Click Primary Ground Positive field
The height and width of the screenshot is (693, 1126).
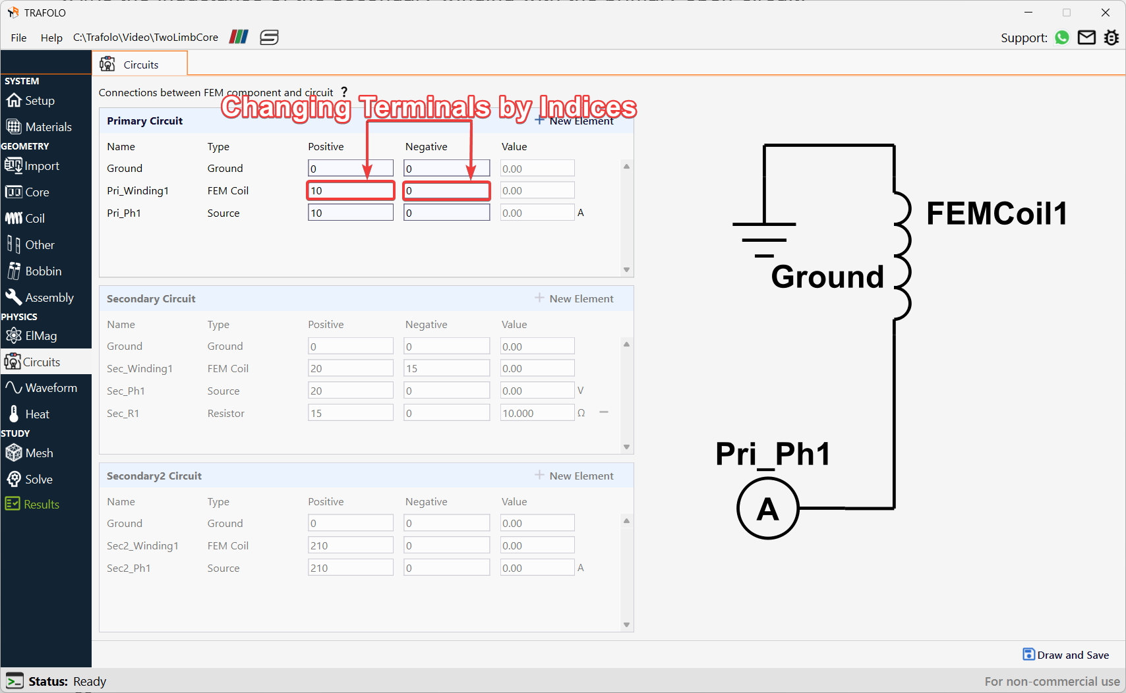[351, 169]
